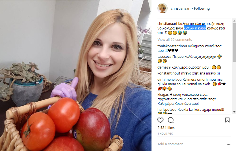
Task: Toggle the Following status button
Action: [x=202, y=8]
